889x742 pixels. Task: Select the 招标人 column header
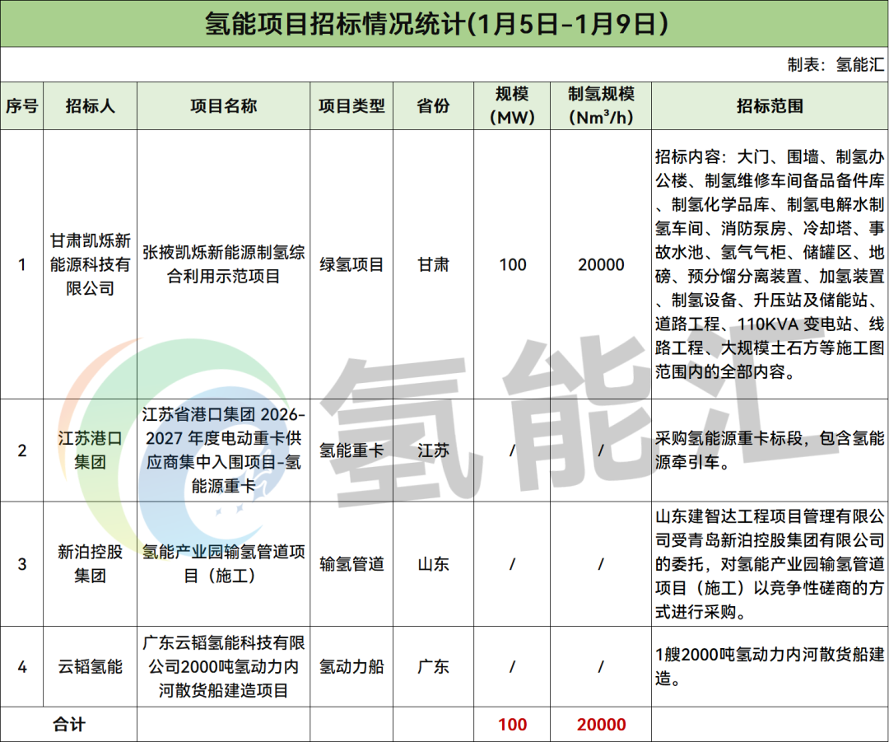[x=91, y=106]
